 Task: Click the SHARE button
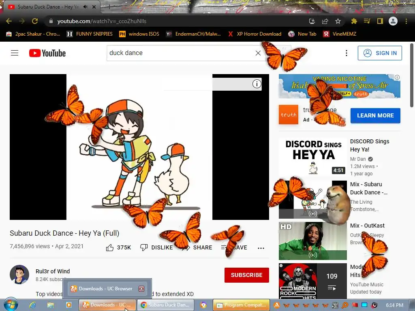[x=197, y=247]
